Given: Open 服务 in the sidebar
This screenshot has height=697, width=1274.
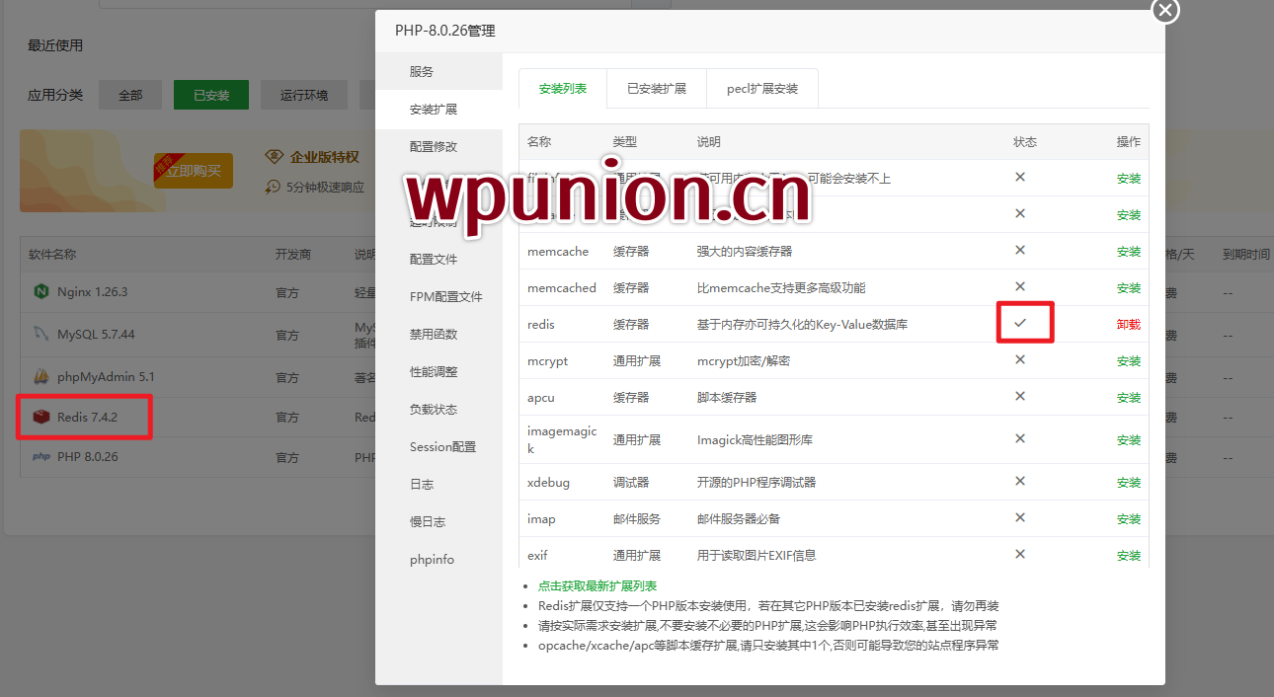Looking at the screenshot, I should (x=438, y=72).
